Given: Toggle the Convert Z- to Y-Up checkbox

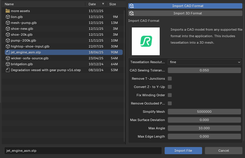Looking at the screenshot, I should point(170,87).
